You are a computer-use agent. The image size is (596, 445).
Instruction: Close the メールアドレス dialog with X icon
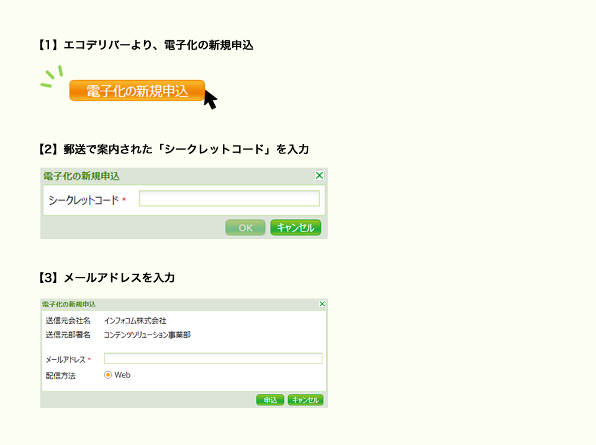click(322, 304)
